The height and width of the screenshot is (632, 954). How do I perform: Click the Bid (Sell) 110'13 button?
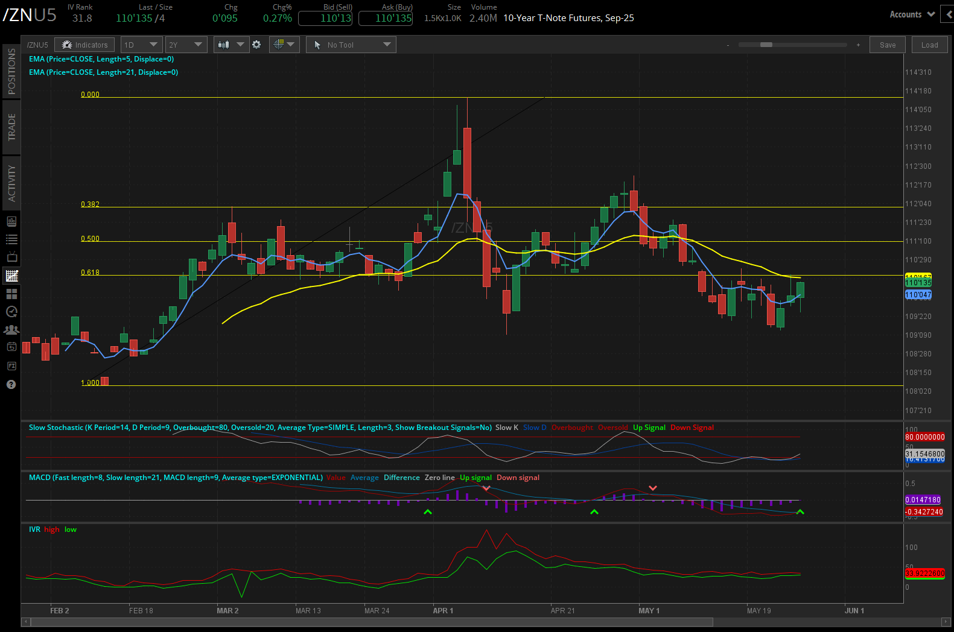coord(325,18)
